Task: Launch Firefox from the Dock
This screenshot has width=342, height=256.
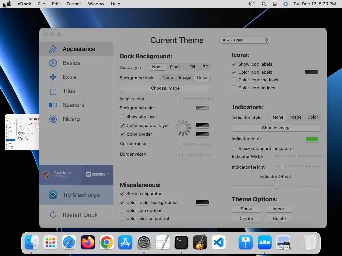Action: pyautogui.click(x=88, y=242)
